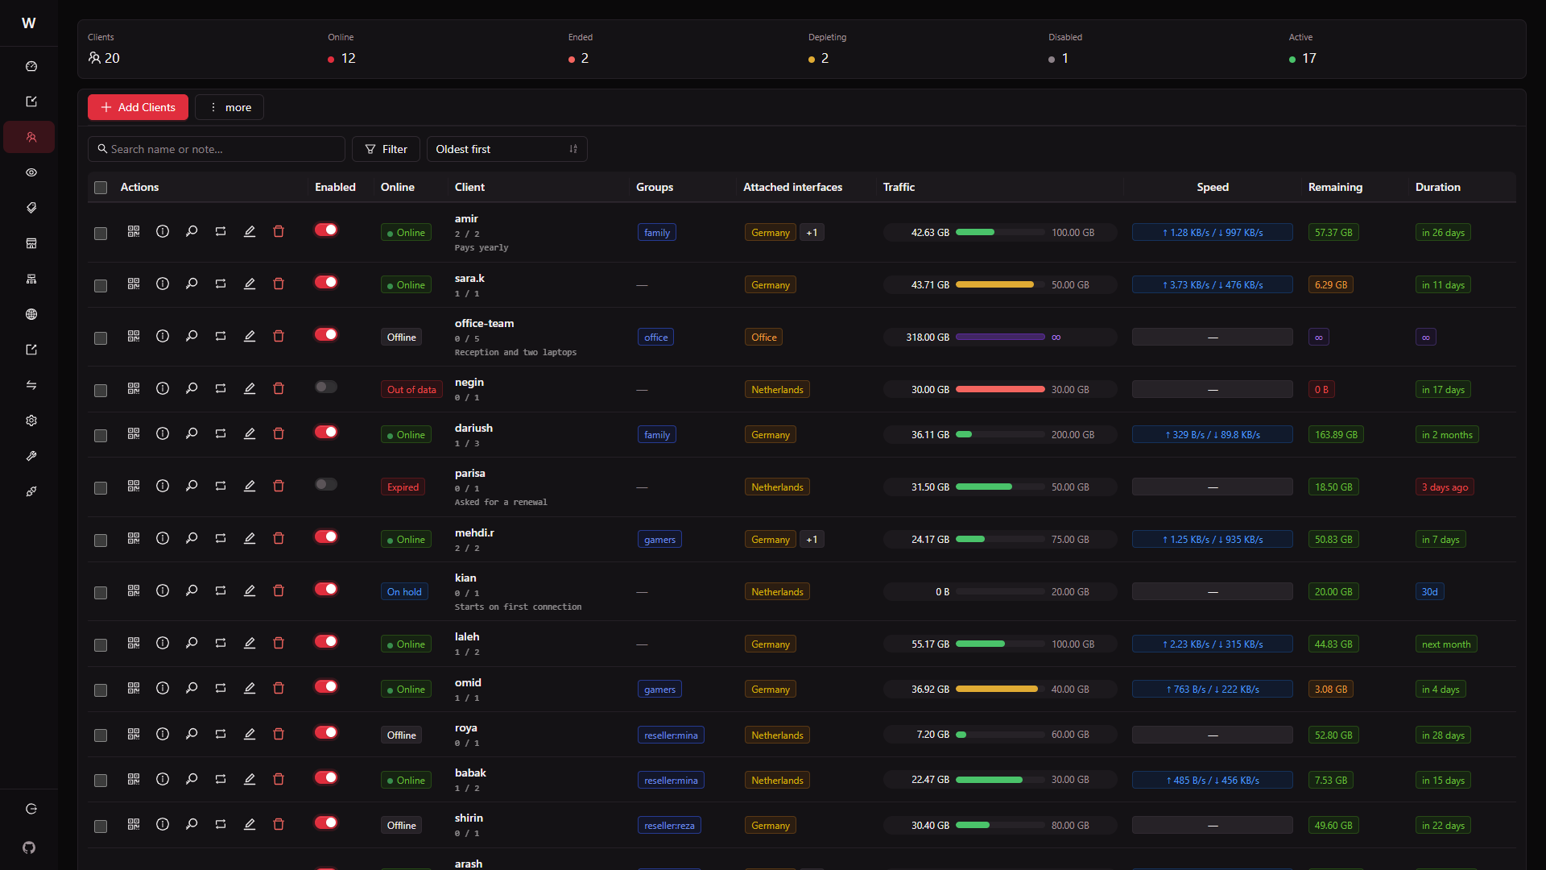
Task: Enable client parisa via enabled switch
Action: point(326,484)
